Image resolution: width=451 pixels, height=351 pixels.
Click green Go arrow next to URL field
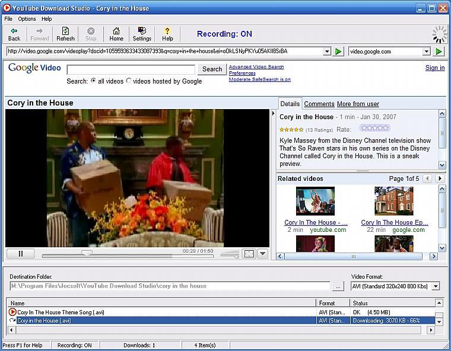tap(338, 52)
